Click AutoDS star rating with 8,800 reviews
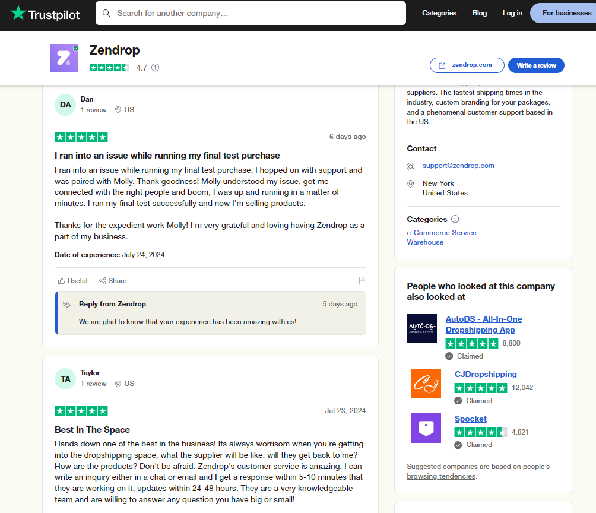Image resolution: width=596 pixels, height=513 pixels. coord(472,344)
